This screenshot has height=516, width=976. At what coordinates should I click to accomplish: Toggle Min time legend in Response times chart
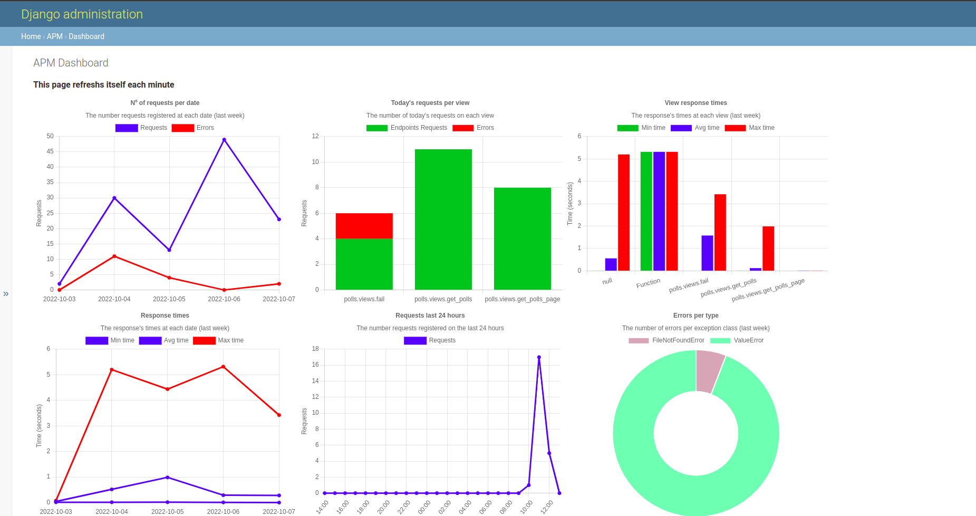(x=110, y=340)
